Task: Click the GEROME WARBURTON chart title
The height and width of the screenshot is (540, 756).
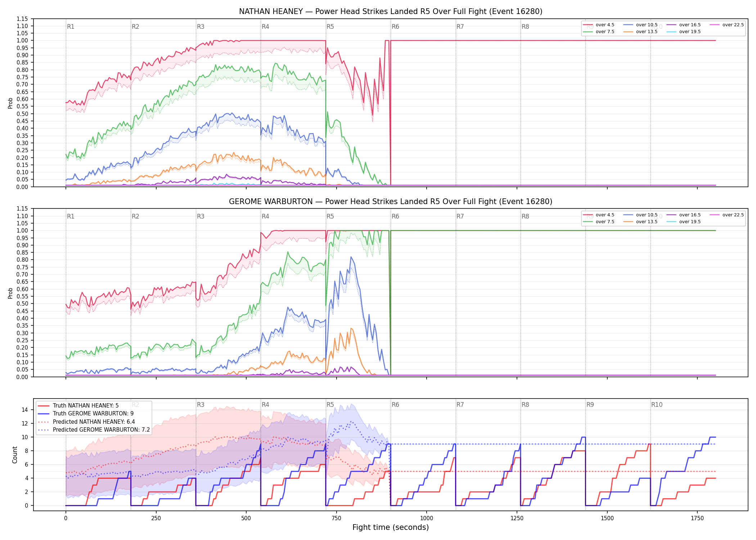Action: (391, 202)
